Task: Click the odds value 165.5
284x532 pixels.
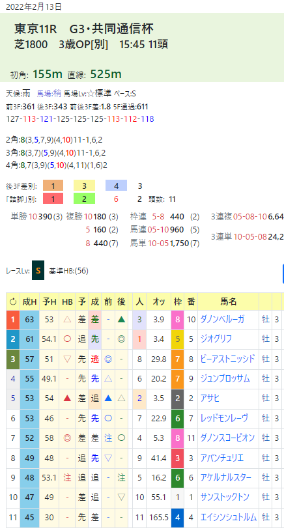Action: click(x=159, y=517)
